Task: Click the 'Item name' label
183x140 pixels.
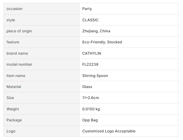Action: tap(16, 76)
